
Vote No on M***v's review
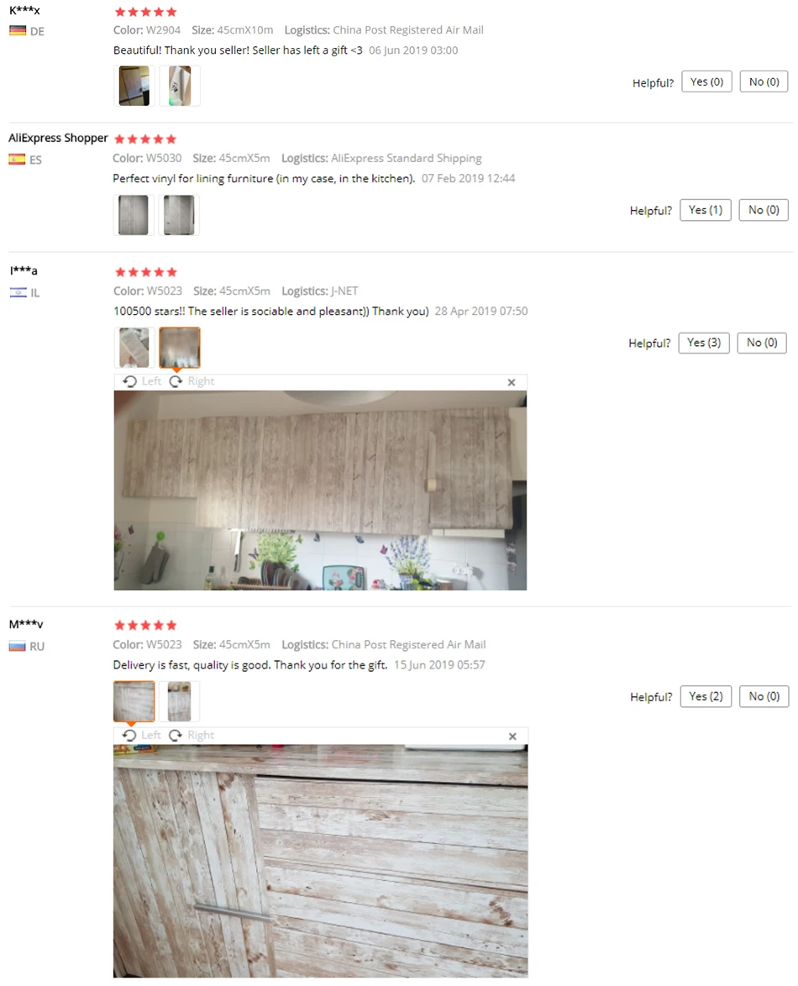pyautogui.click(x=764, y=696)
